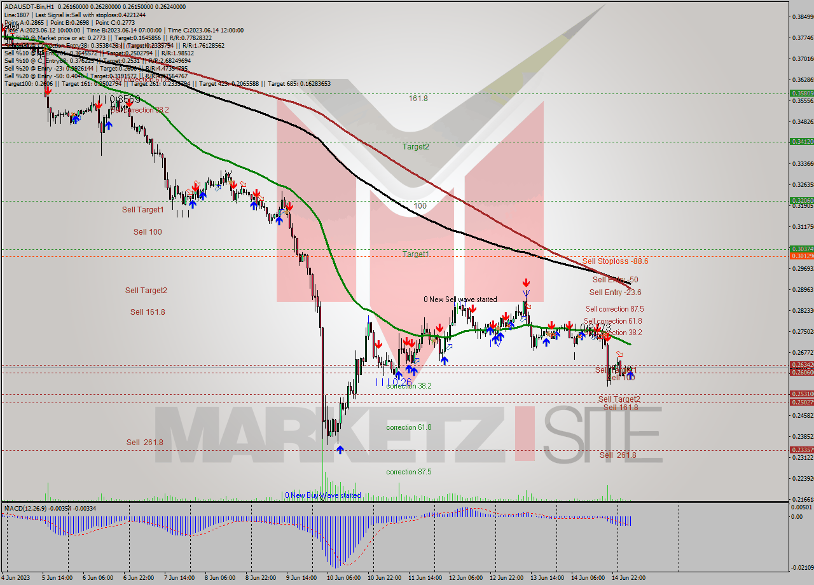814x585 pixels.
Task: Click the '12 Jun 06:00' time axis label
Action: [466, 578]
